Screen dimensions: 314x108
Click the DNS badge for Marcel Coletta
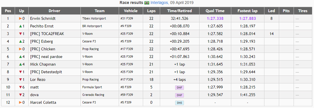pyautogui.click(x=179, y=103)
